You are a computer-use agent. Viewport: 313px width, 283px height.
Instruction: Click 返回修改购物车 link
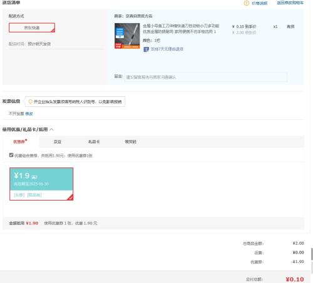click(x=290, y=3)
